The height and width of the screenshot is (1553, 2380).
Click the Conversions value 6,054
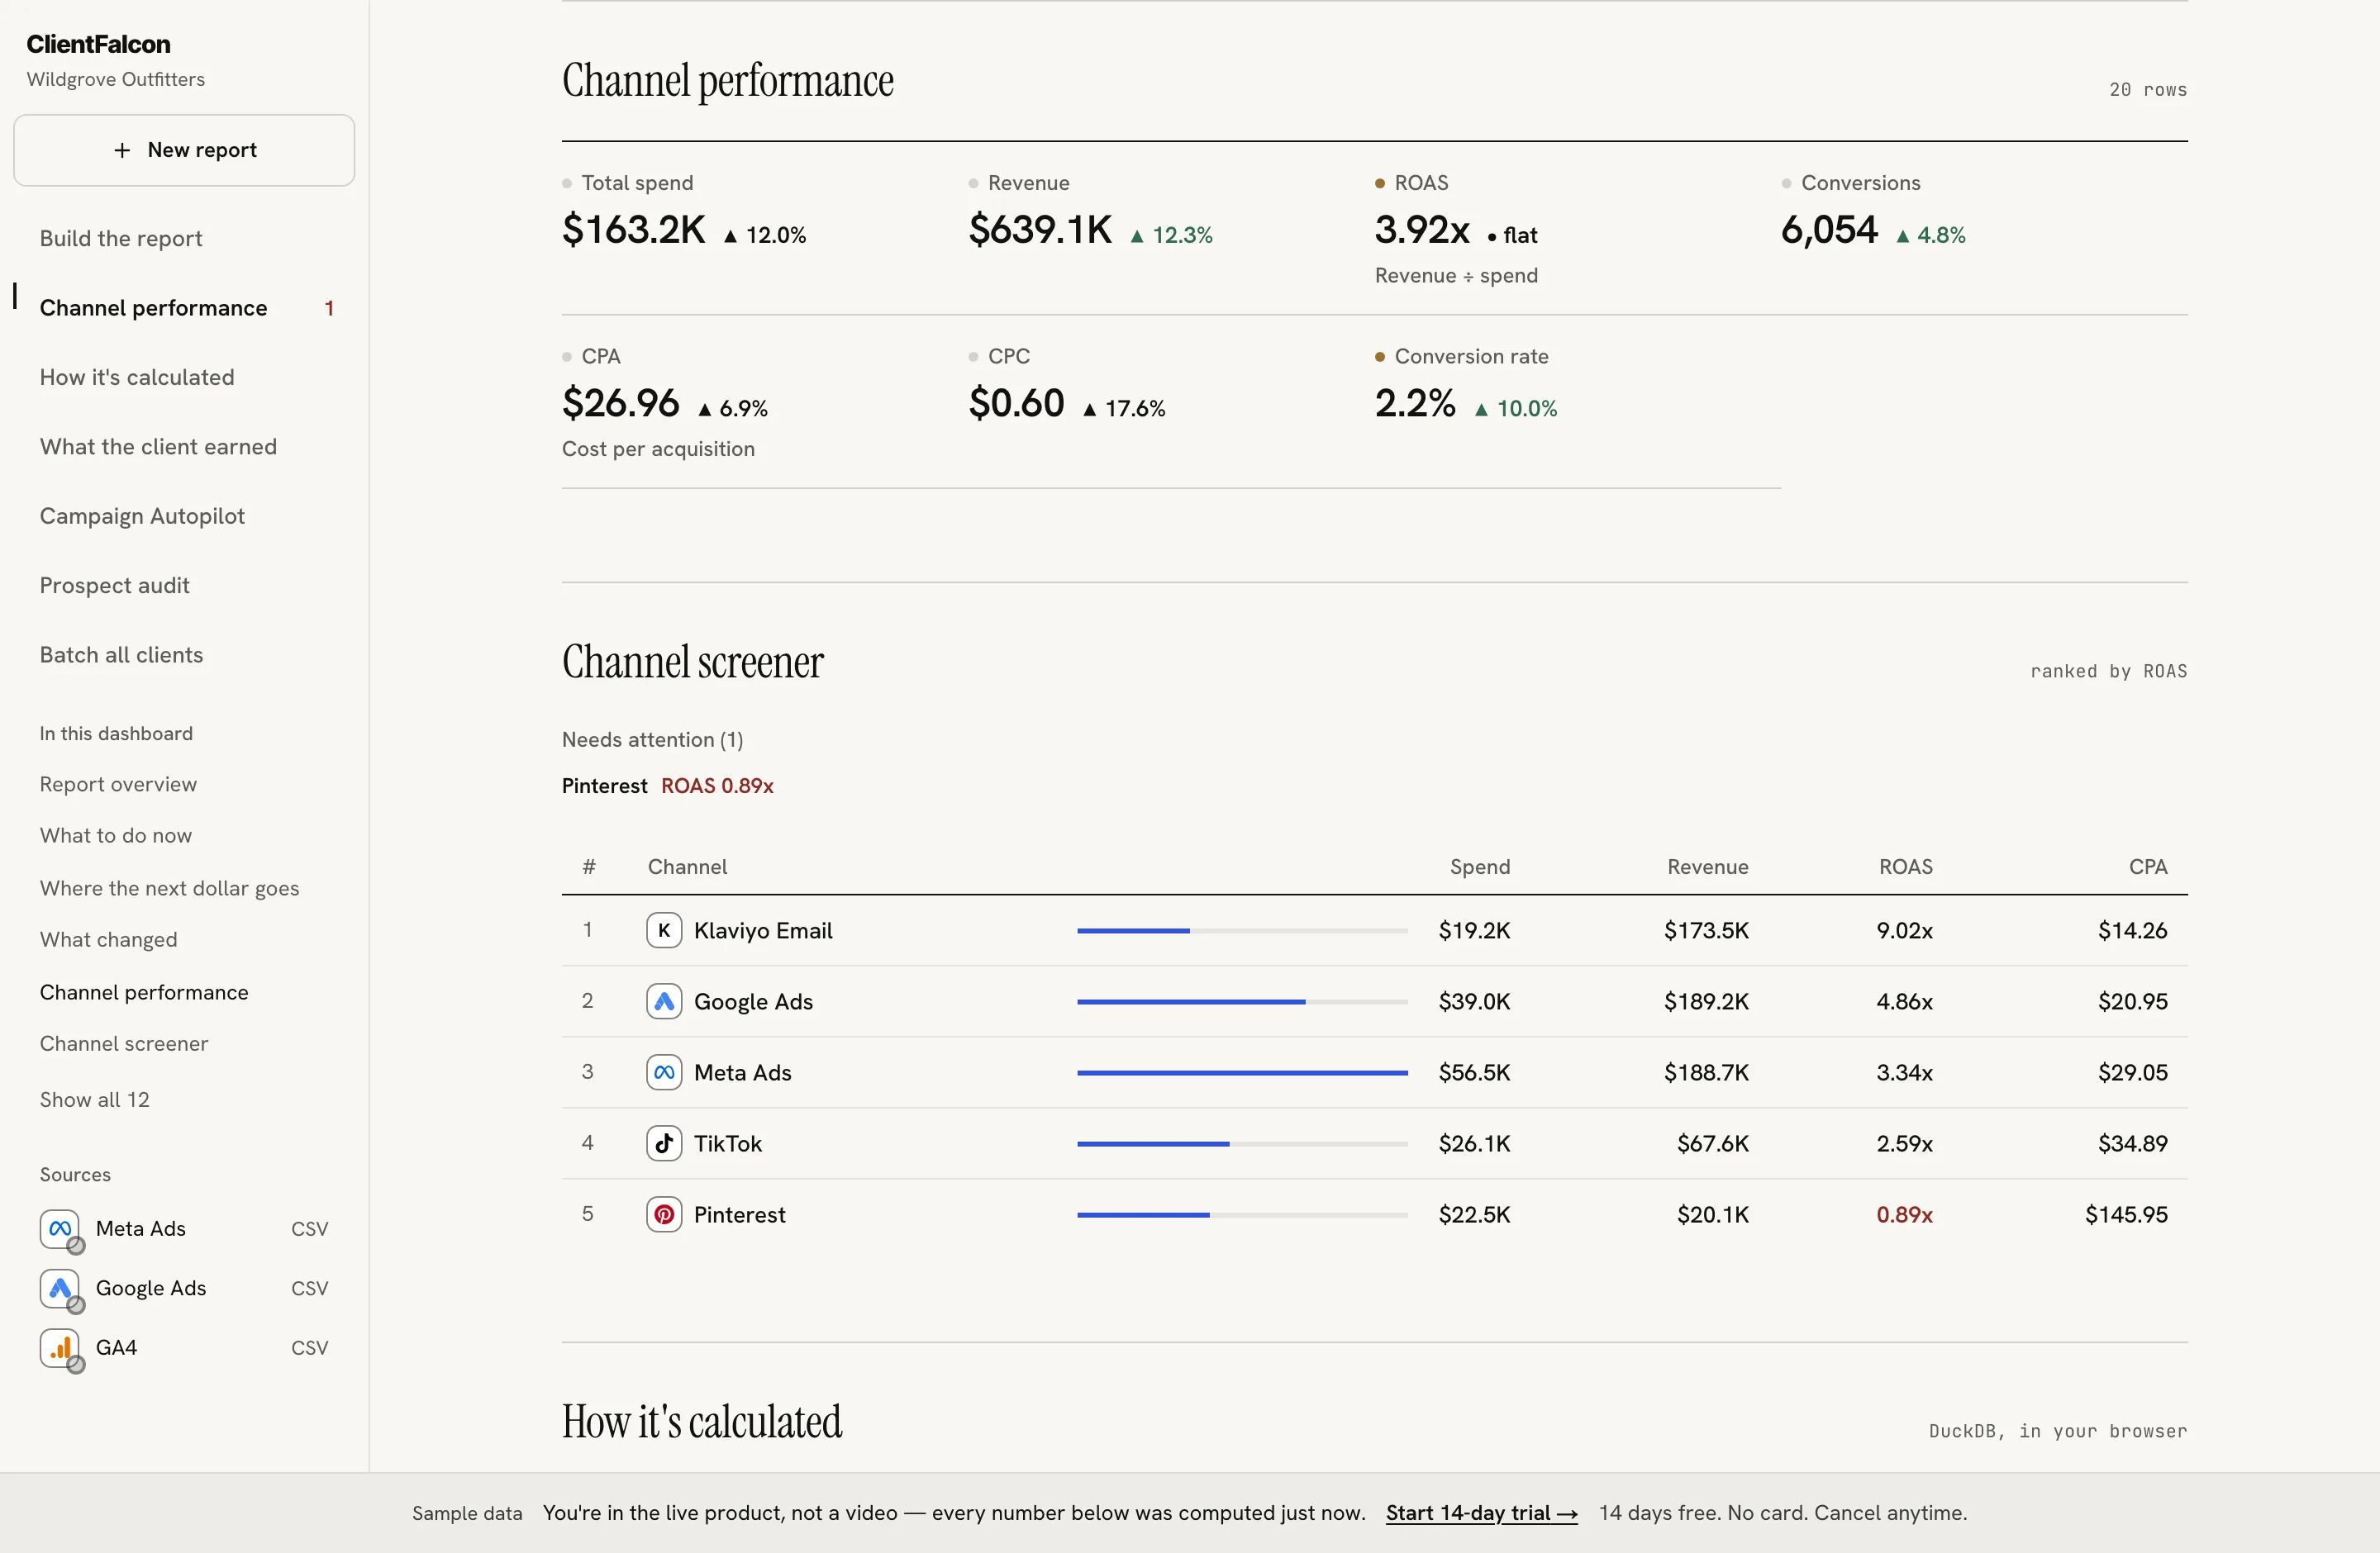pos(1829,230)
